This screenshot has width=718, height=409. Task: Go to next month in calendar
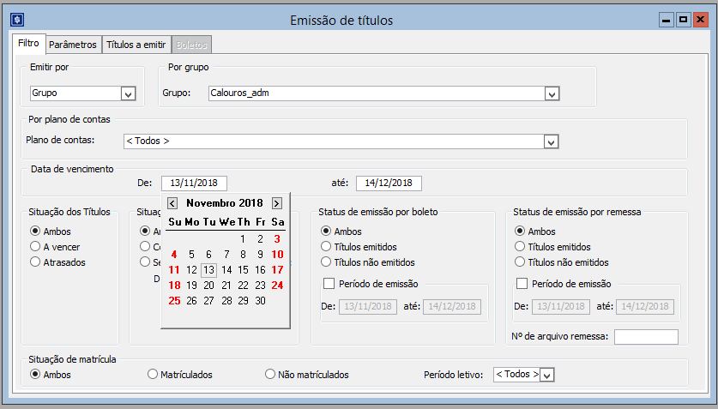pos(276,203)
